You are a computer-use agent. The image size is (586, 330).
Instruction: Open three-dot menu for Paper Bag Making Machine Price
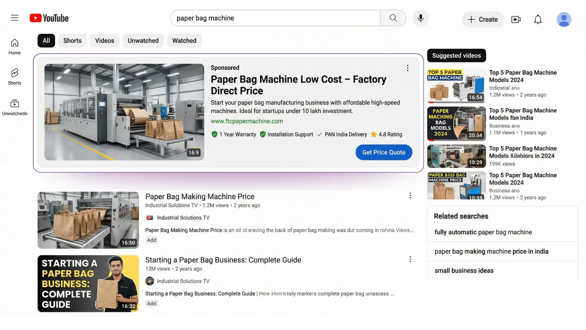[410, 196]
